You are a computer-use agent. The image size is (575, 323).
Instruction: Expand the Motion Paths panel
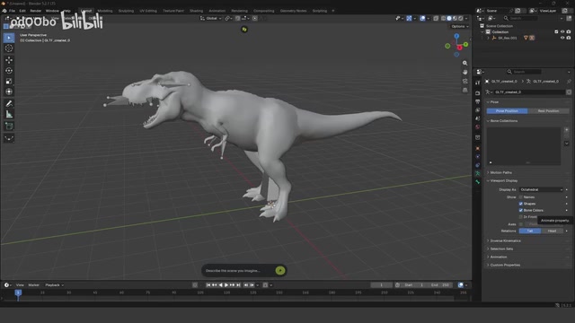(501, 172)
